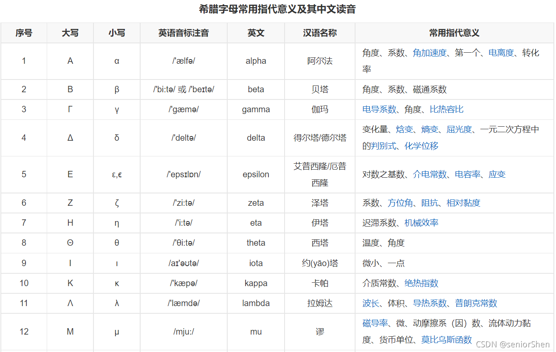556x352 pixels.
Task: Click the 阻抗 link
Action: coord(429,203)
